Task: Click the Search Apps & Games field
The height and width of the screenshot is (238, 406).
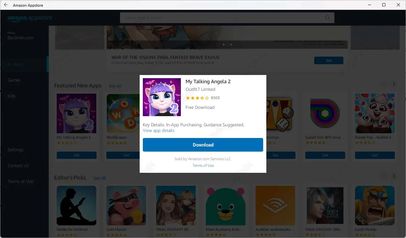Action: (x=222, y=18)
